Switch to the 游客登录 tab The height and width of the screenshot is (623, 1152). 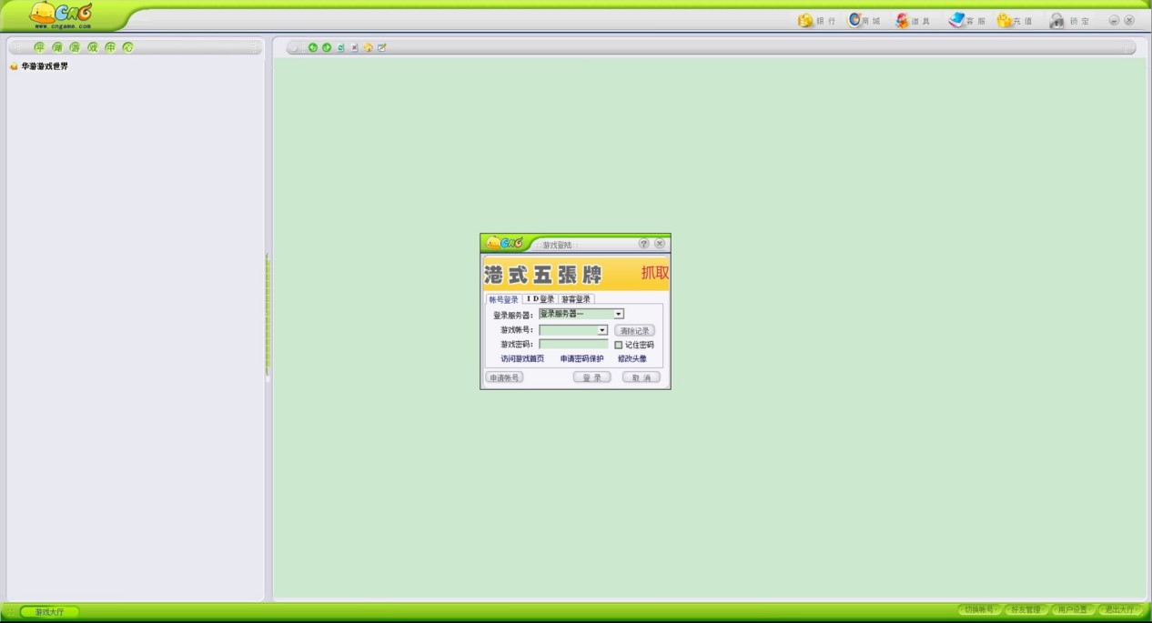click(576, 299)
